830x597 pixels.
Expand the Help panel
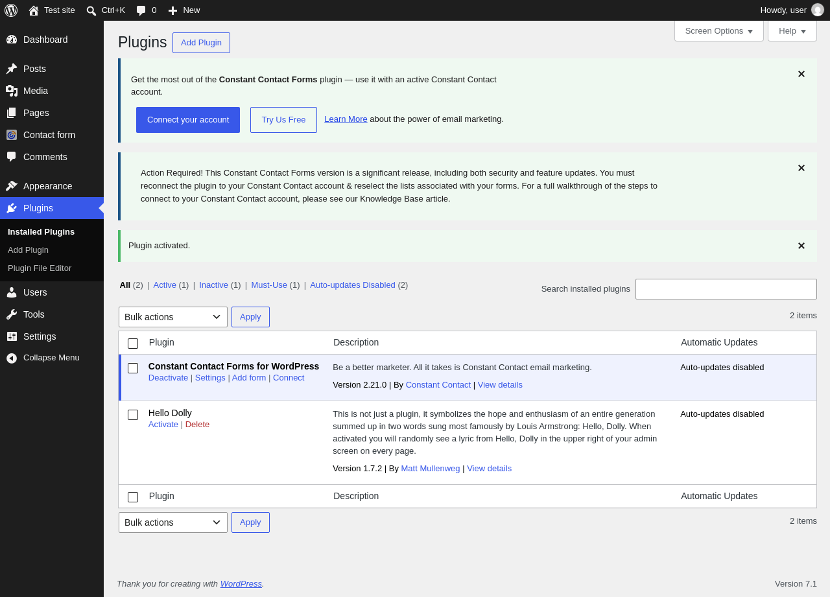click(x=792, y=30)
